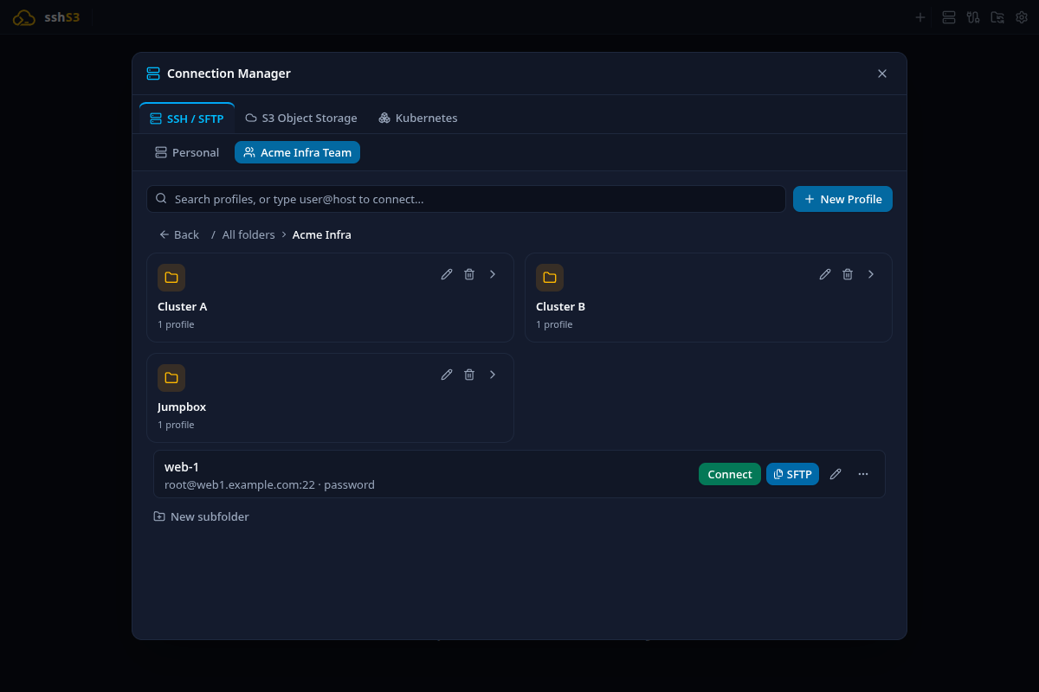Edit the Cluster B folder
The height and width of the screenshot is (692, 1039).
(x=825, y=274)
